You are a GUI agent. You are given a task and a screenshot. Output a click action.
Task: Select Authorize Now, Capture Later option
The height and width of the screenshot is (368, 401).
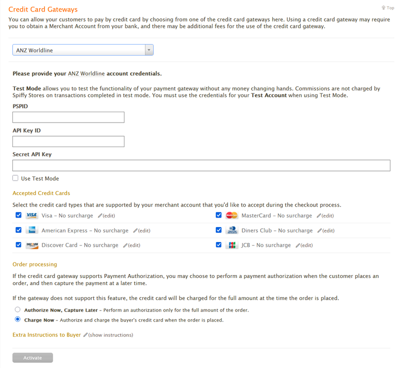[x=18, y=310]
